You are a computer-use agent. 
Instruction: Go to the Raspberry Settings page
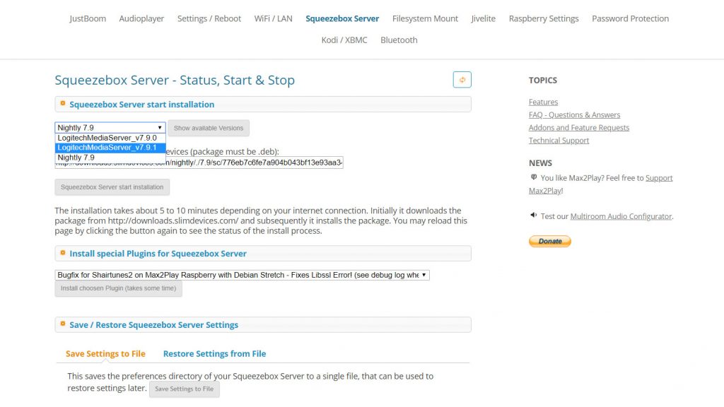pos(544,18)
